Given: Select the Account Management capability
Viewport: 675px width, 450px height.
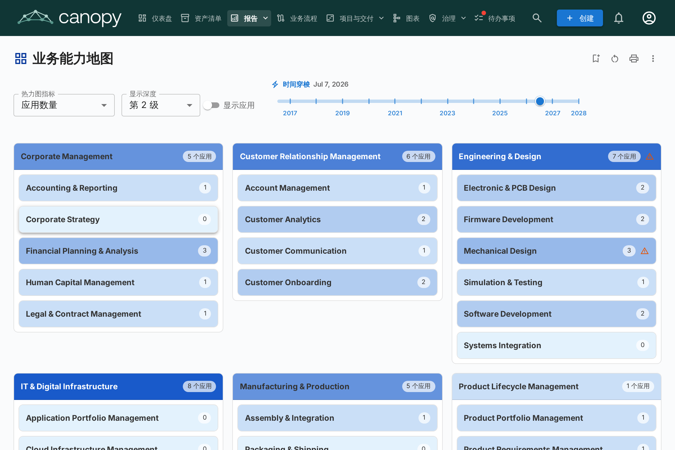Looking at the screenshot, I should click(337, 188).
